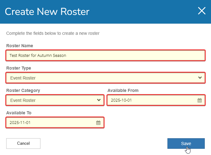Expand the Roster Category chevron arrow
The width and height of the screenshot is (211, 155).
[99, 100]
